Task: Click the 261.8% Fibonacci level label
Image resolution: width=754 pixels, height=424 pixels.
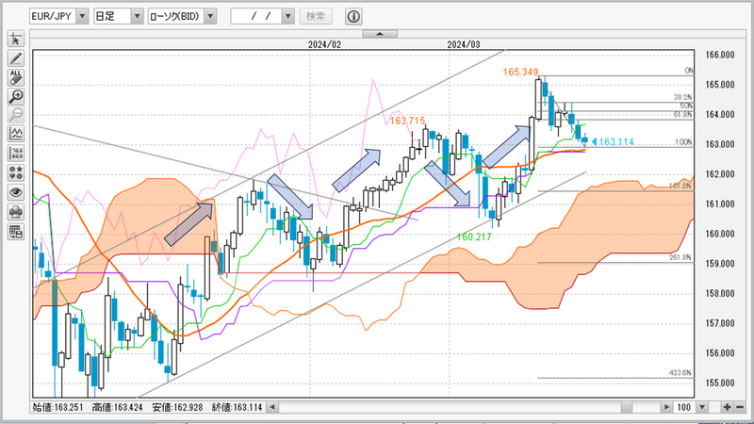Action: (x=680, y=257)
